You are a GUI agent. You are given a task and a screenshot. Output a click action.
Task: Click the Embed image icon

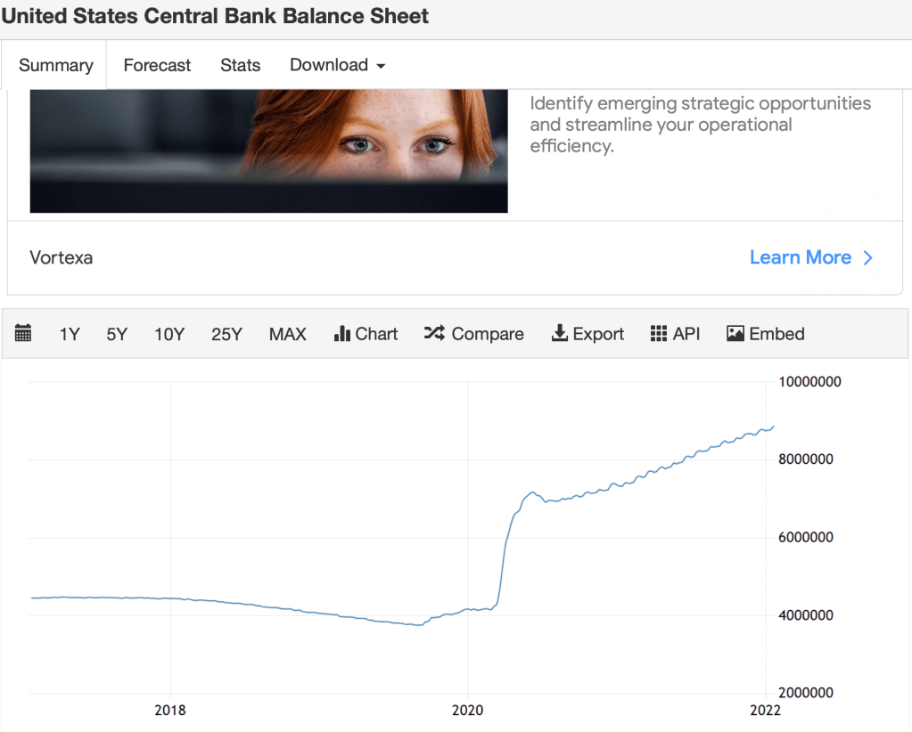pos(735,334)
